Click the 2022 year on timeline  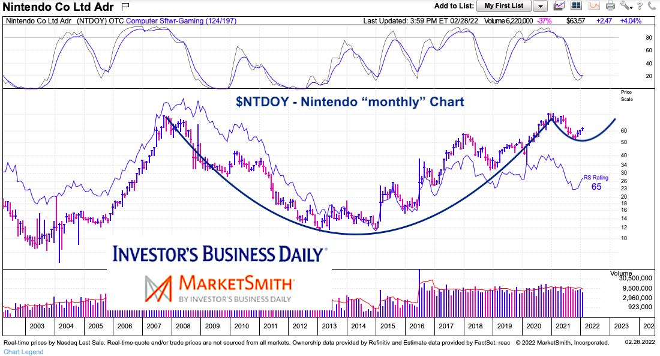[592, 326]
